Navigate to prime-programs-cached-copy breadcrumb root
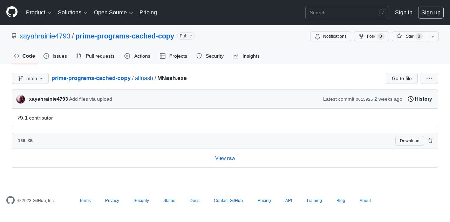The image size is (450, 222). (x=91, y=78)
